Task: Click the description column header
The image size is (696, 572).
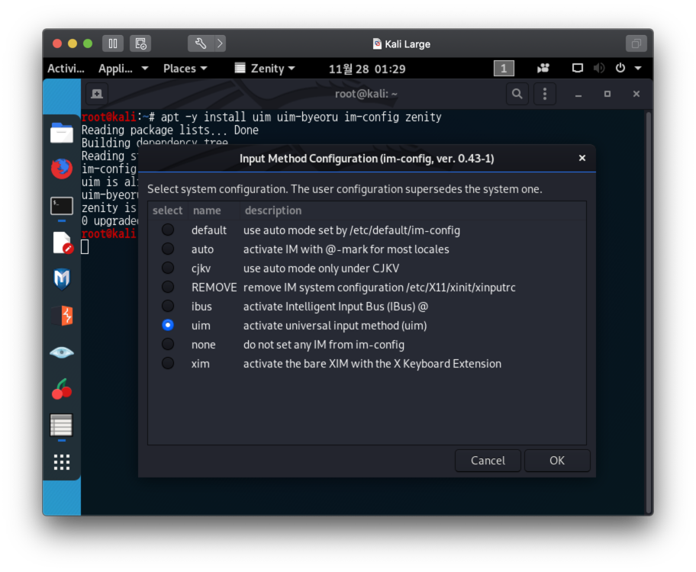Action: [413, 210]
